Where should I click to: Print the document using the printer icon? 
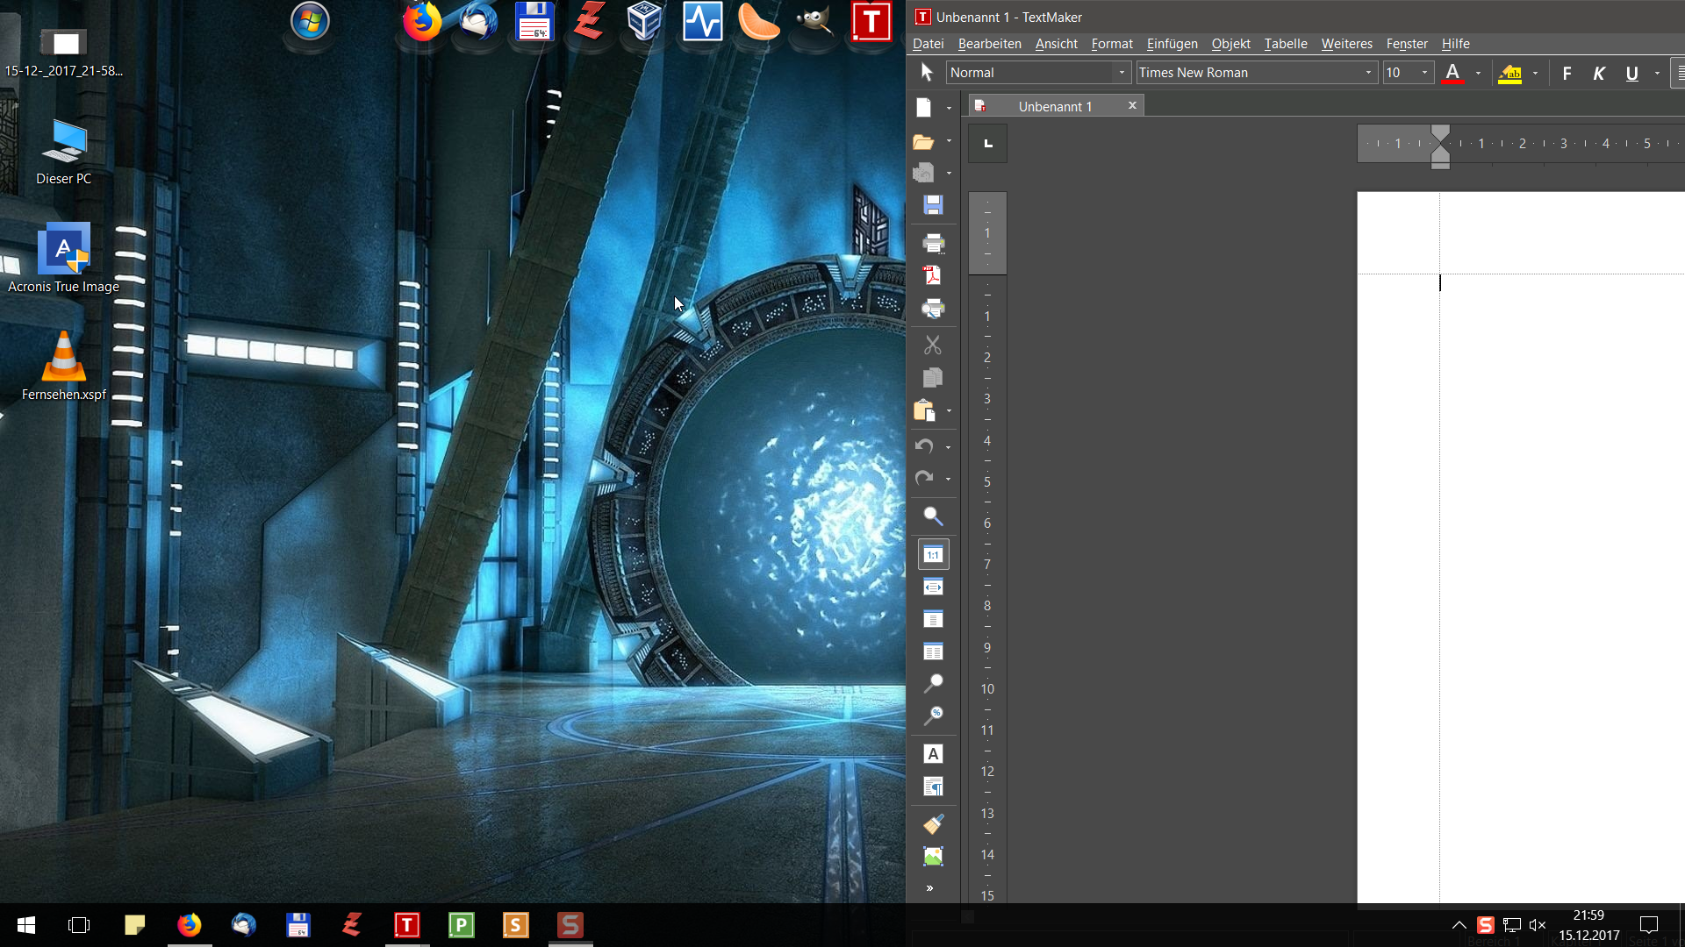[933, 243]
